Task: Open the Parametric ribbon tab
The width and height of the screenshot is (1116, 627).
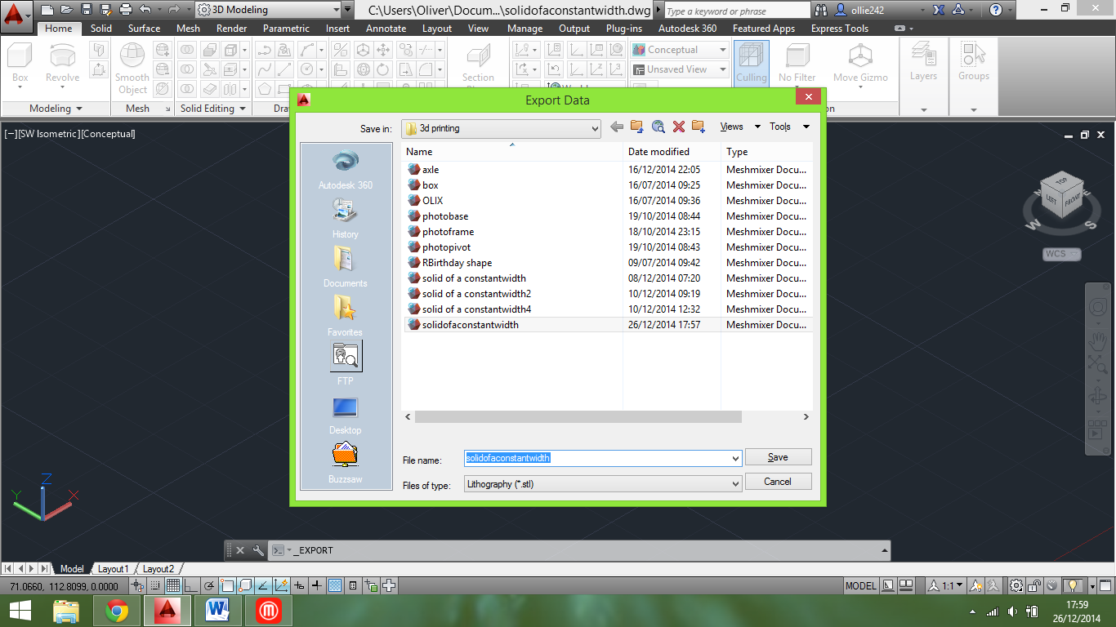Action: [286, 28]
